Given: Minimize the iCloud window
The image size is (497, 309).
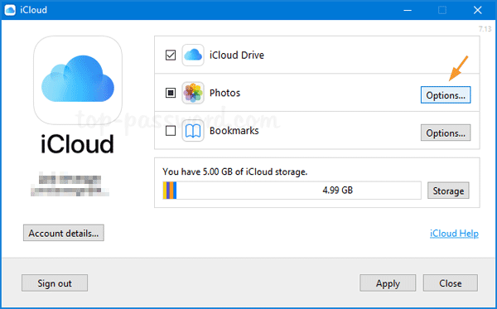Looking at the screenshot, I should (x=408, y=10).
